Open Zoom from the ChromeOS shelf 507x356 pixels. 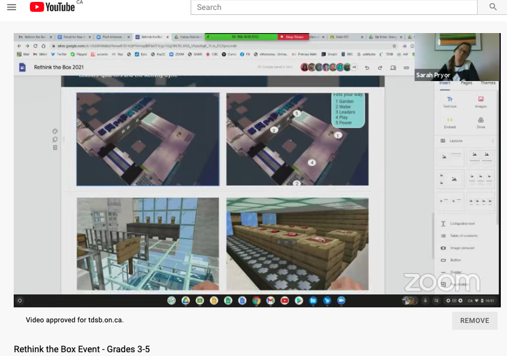(x=341, y=301)
